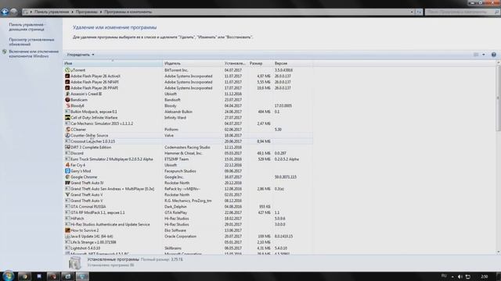Image resolution: width=501 pixels, height=281 pixels.
Task: Click the change view icon in toolbar
Action: coord(476,55)
